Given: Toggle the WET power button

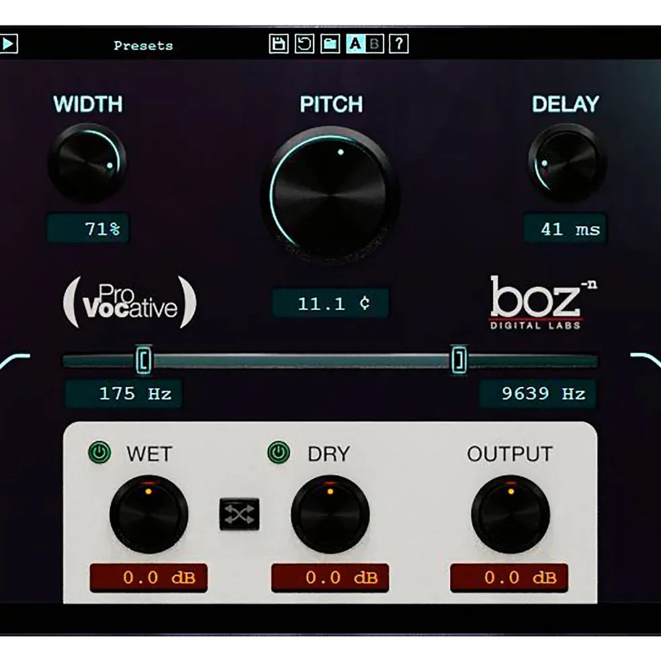Looking at the screenshot, I should pyautogui.click(x=99, y=452).
